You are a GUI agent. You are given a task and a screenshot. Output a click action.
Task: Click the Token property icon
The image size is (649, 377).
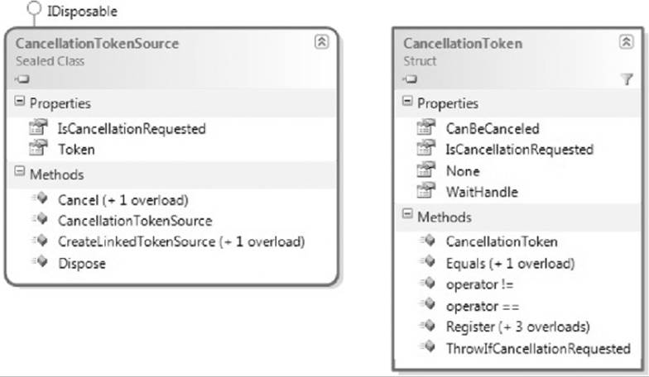tap(38, 148)
